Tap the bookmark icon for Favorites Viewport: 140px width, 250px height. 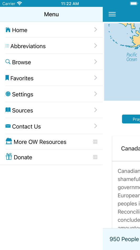(x=7, y=78)
